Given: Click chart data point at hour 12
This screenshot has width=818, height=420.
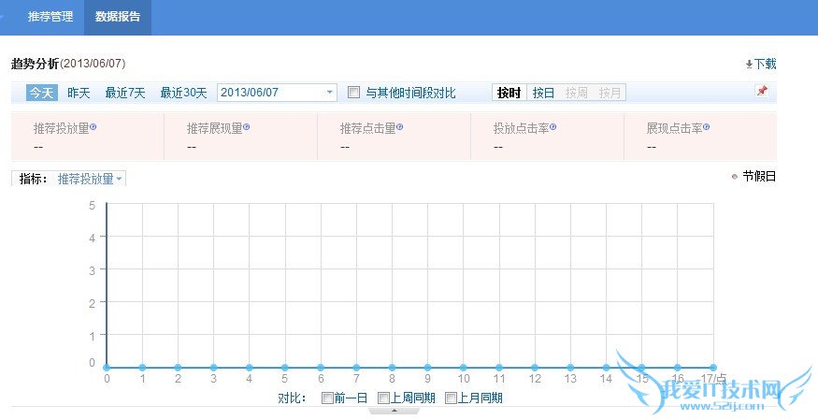Looking at the screenshot, I should pos(535,368).
